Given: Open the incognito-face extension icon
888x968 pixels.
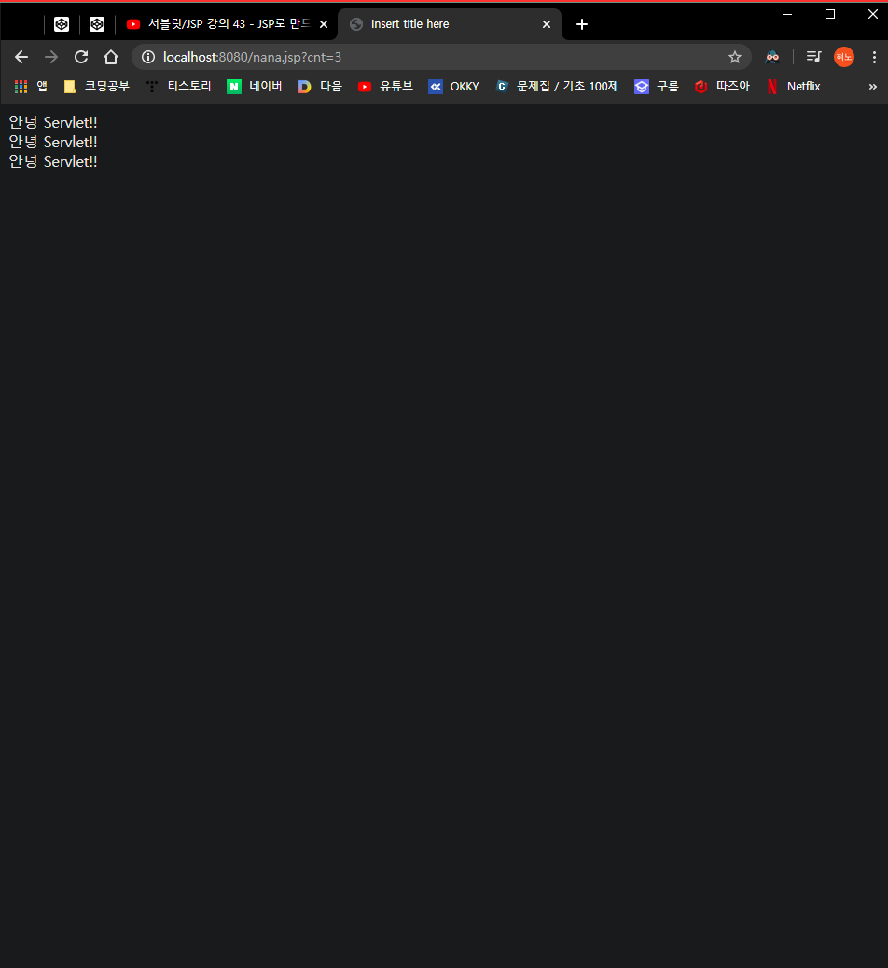Looking at the screenshot, I should pos(772,58).
